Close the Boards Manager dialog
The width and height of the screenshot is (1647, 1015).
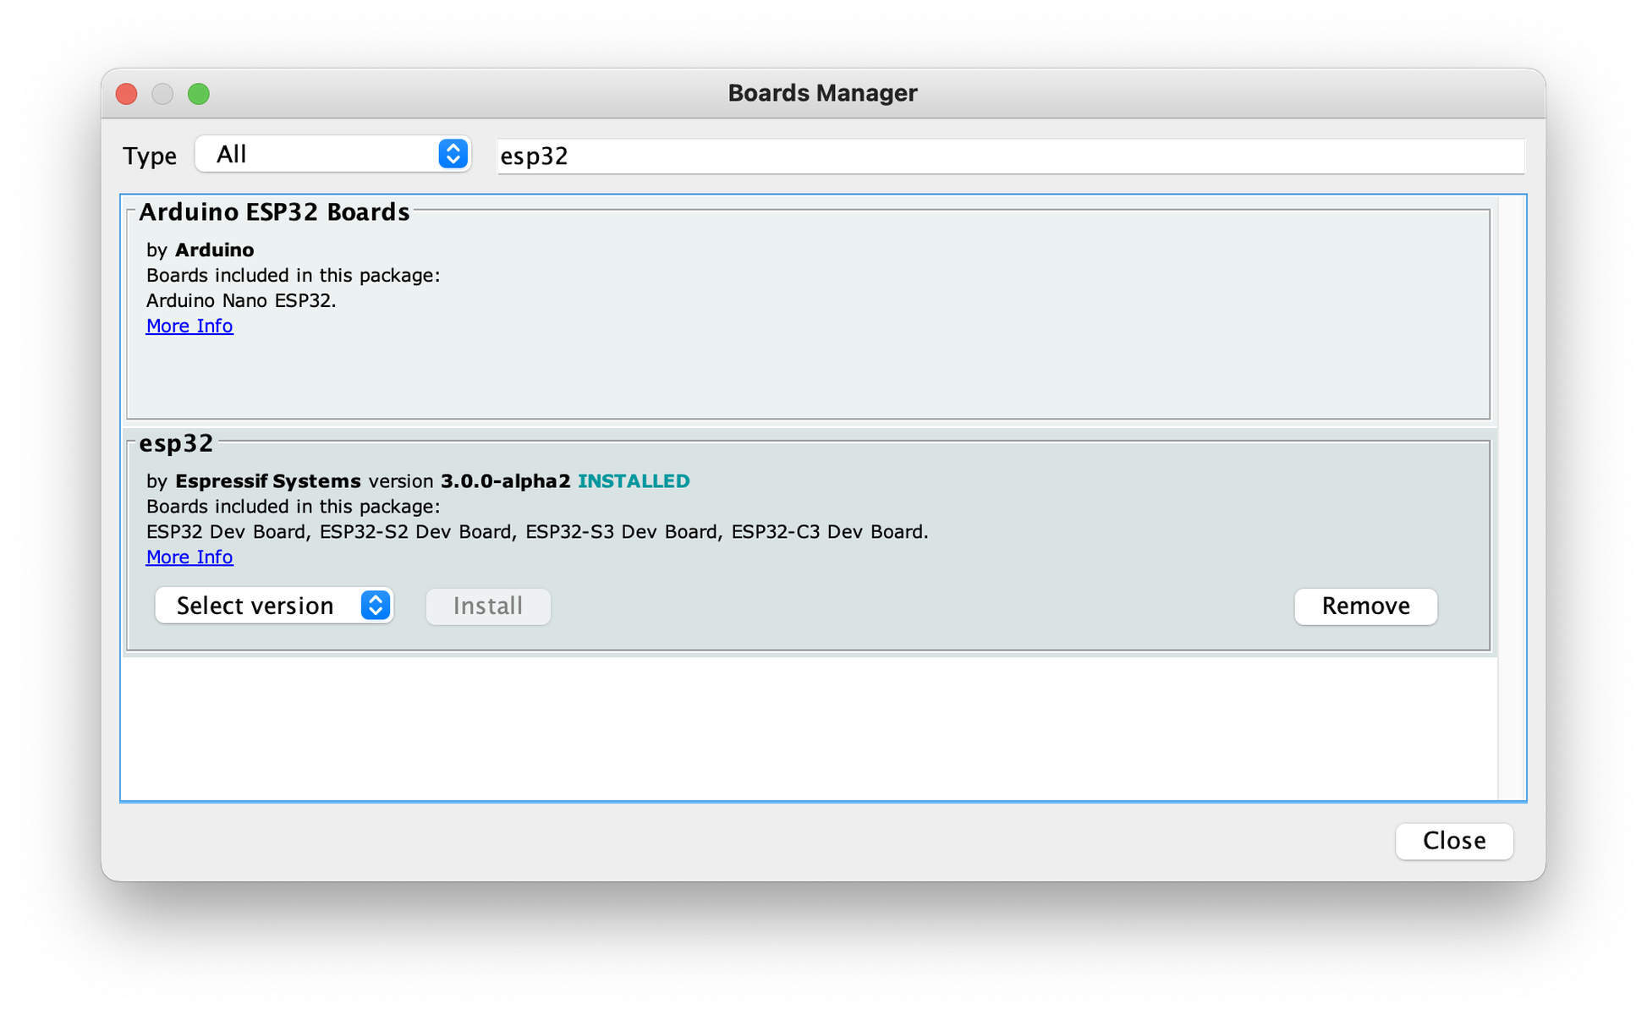[x=1454, y=841]
